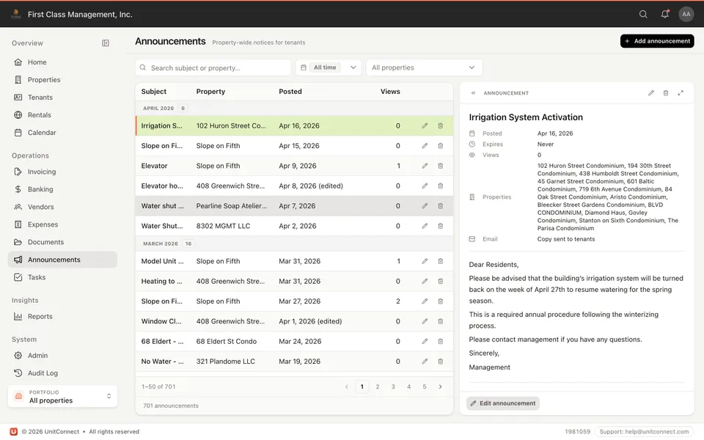Image resolution: width=704 pixels, height=440 pixels.
Task: Open the search icon in top bar
Action: tap(643, 15)
